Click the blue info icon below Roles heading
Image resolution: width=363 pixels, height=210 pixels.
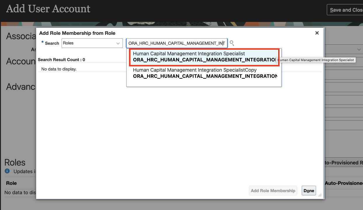point(6,171)
